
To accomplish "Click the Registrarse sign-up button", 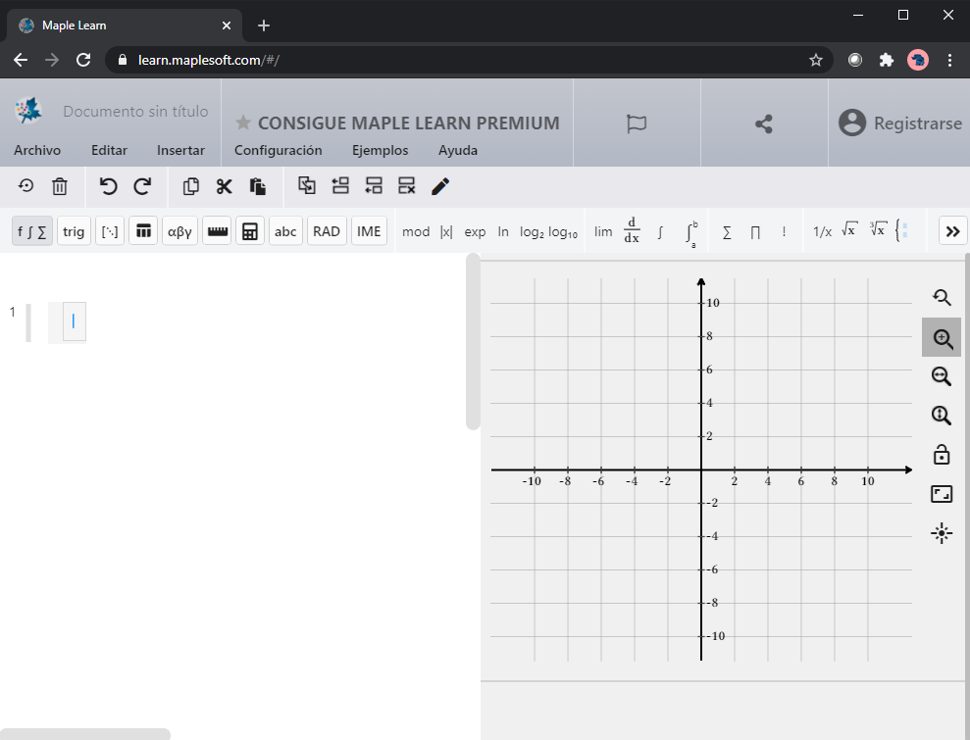I will pos(900,123).
